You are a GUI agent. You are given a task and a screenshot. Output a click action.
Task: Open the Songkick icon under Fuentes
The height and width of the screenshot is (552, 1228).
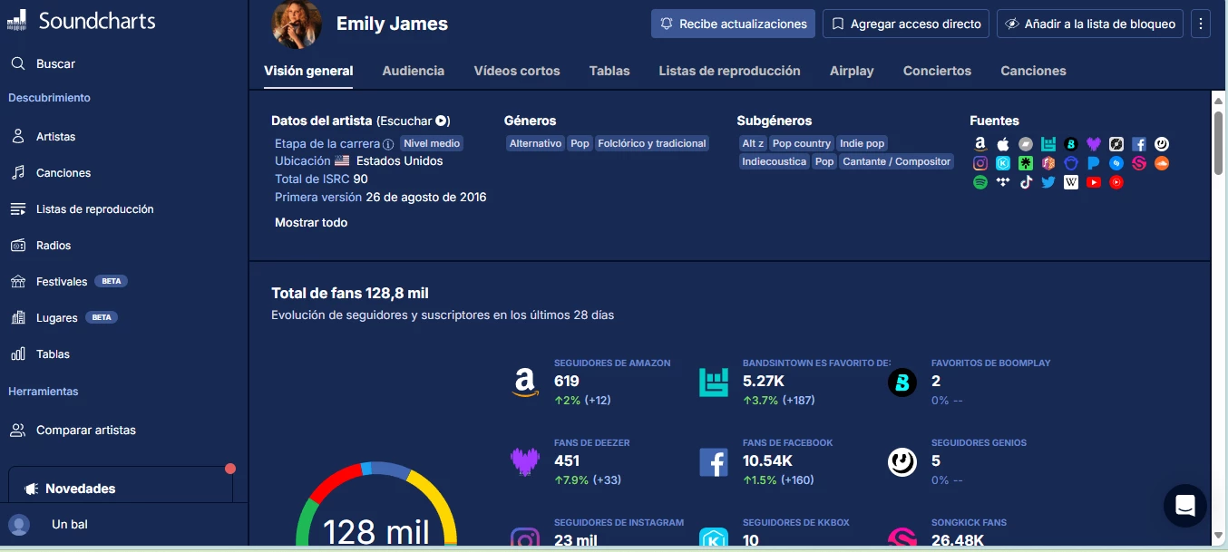[1139, 163]
